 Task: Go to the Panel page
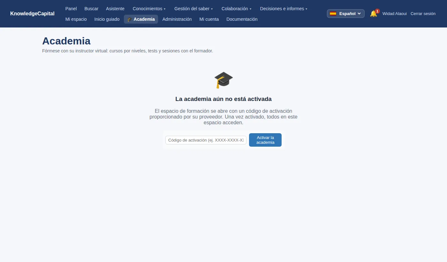(x=71, y=9)
